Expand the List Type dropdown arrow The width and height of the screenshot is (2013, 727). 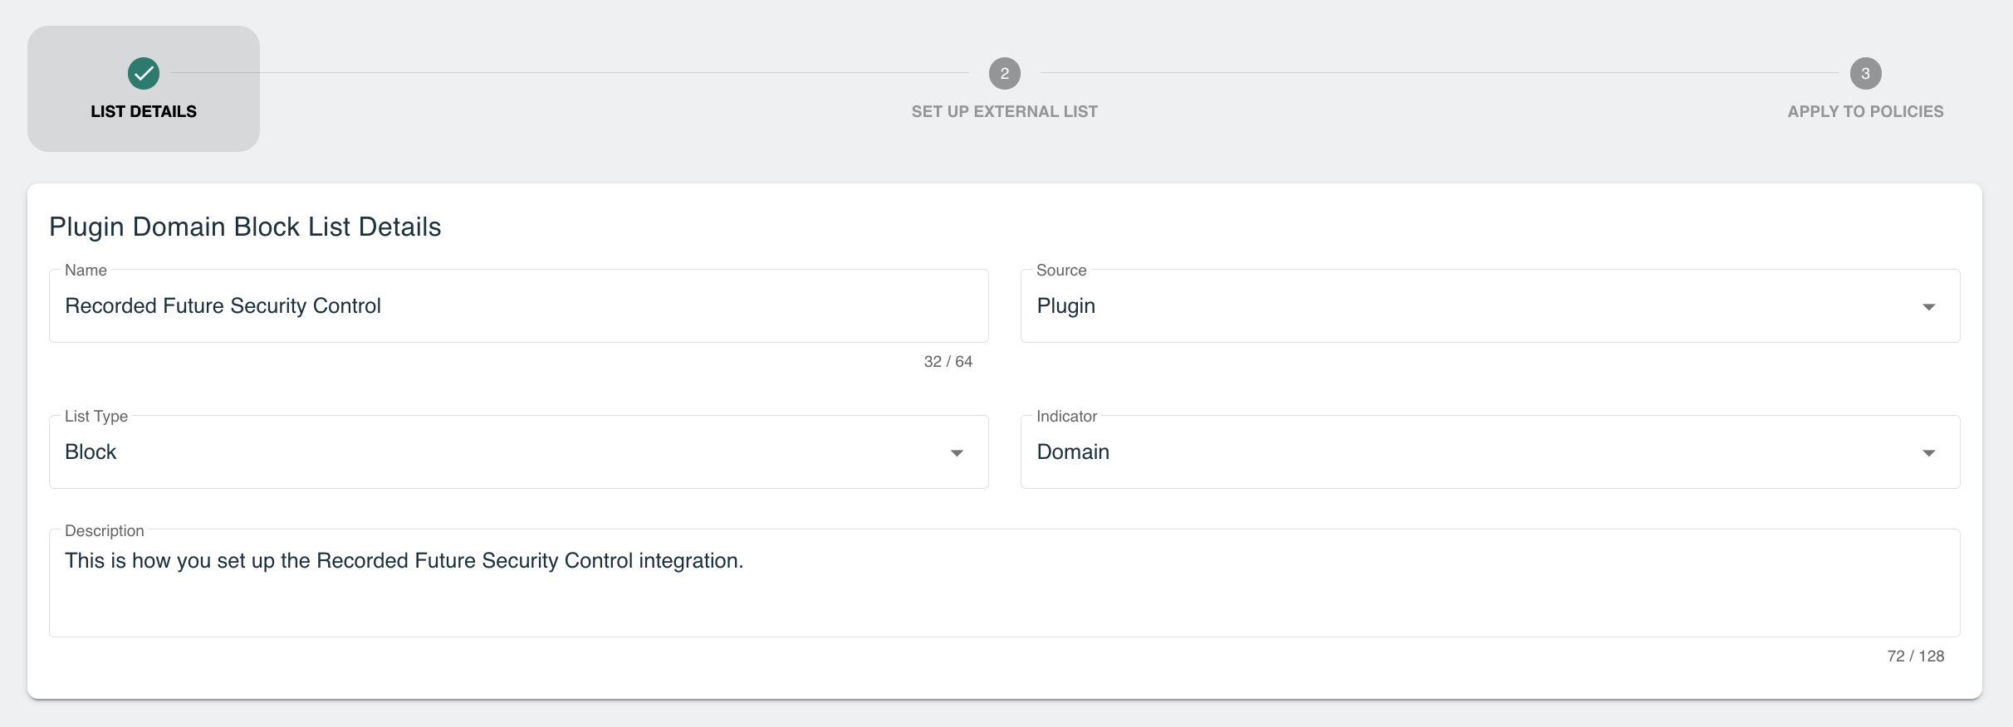tap(957, 453)
